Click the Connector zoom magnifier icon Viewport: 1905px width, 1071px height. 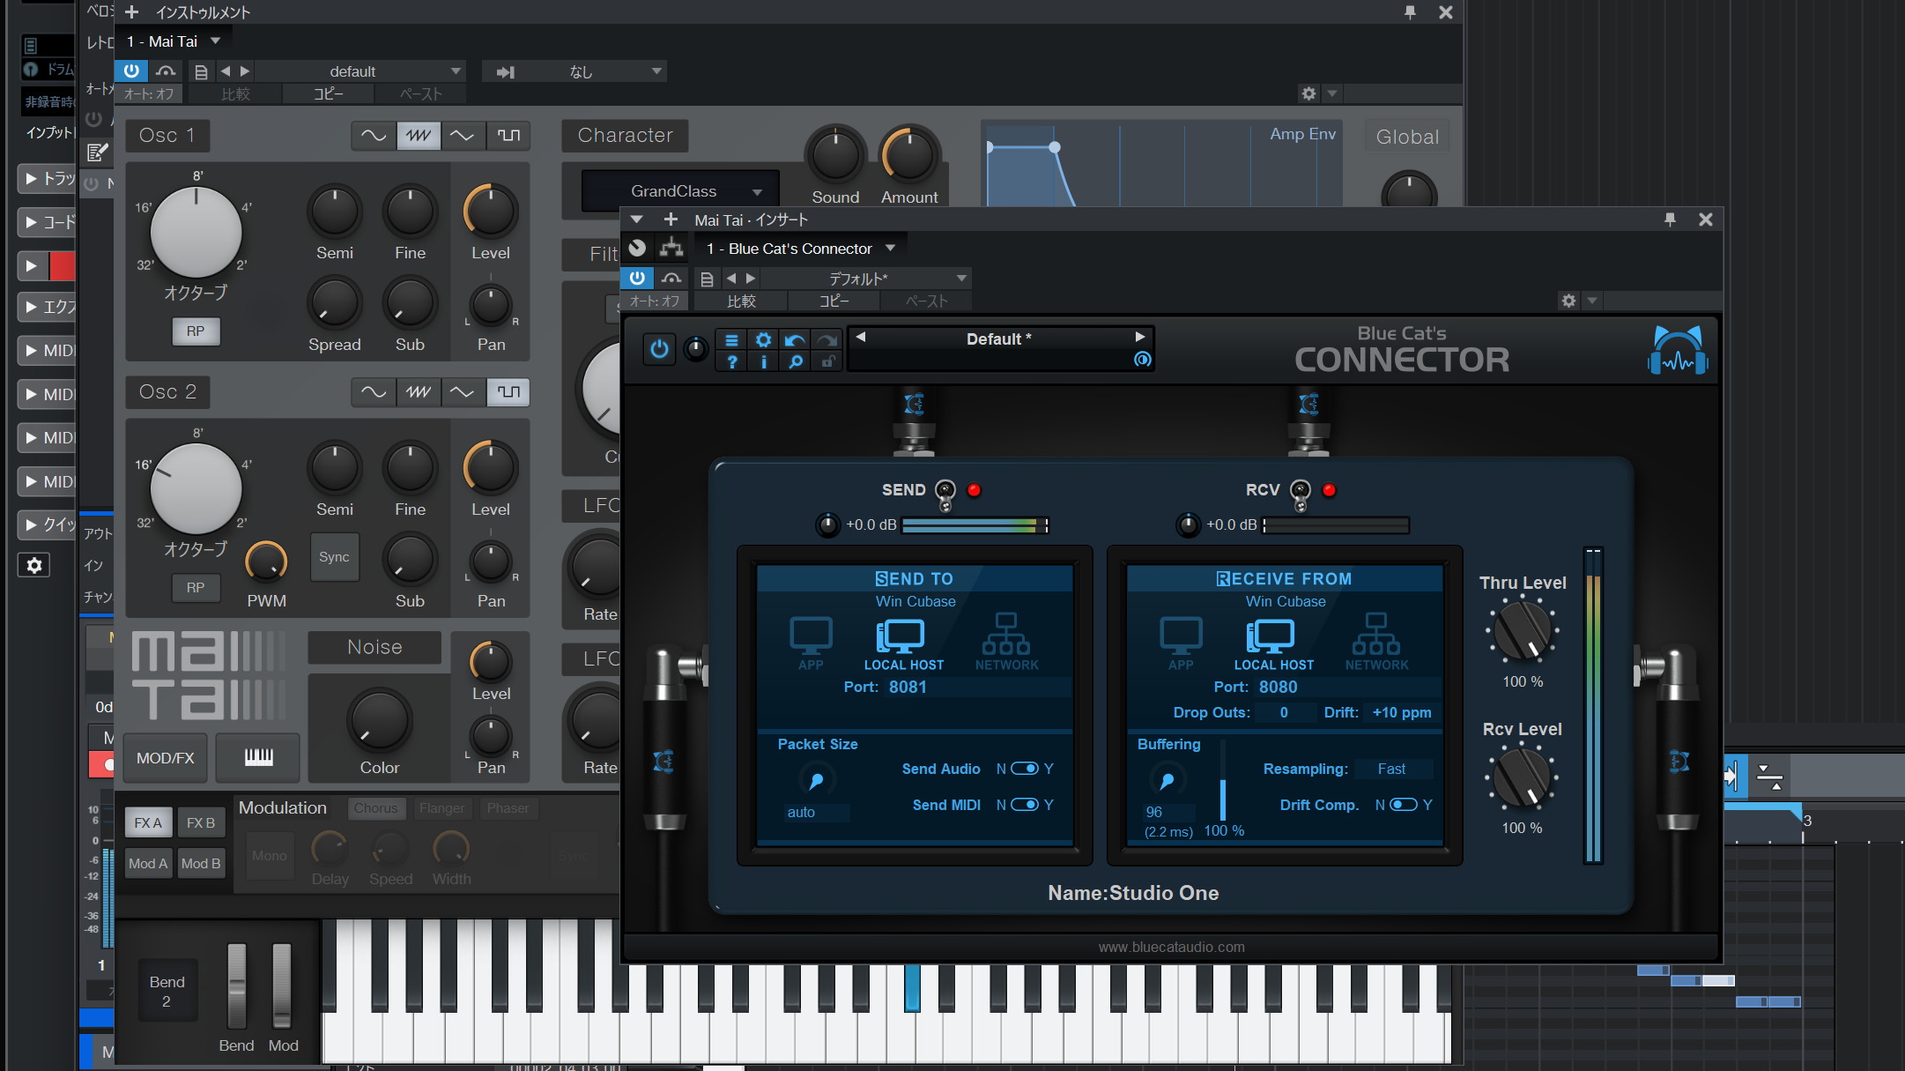click(x=795, y=361)
